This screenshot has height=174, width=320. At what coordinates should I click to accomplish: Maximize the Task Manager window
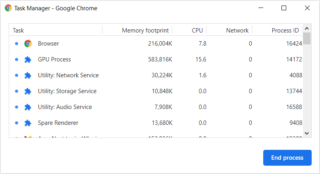pos(284,8)
